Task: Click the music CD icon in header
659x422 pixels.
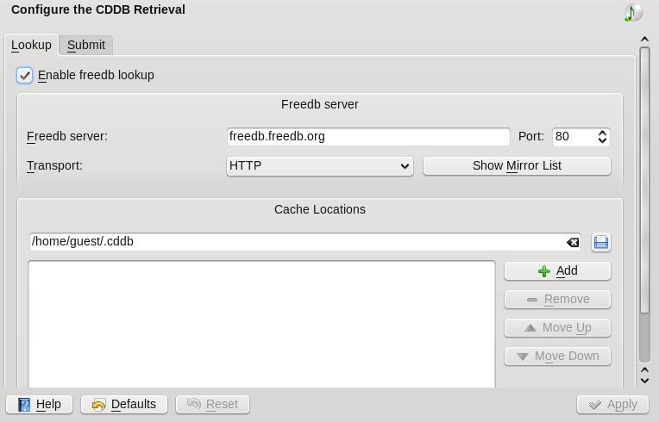Action: pos(633,12)
